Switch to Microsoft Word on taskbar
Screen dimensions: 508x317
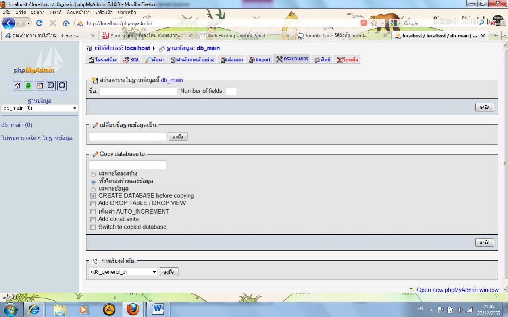tap(158, 309)
